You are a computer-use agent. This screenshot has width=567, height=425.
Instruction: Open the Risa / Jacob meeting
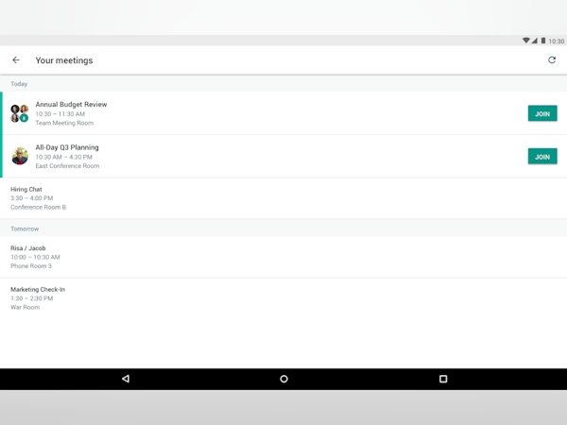[x=283, y=257]
